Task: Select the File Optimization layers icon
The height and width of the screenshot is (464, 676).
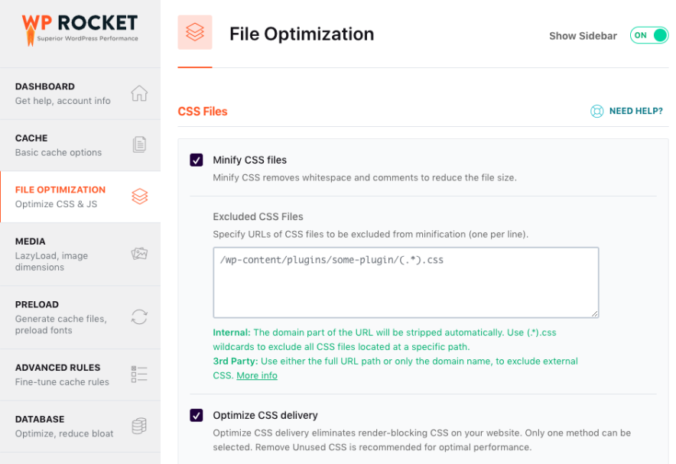Action: [x=138, y=196]
